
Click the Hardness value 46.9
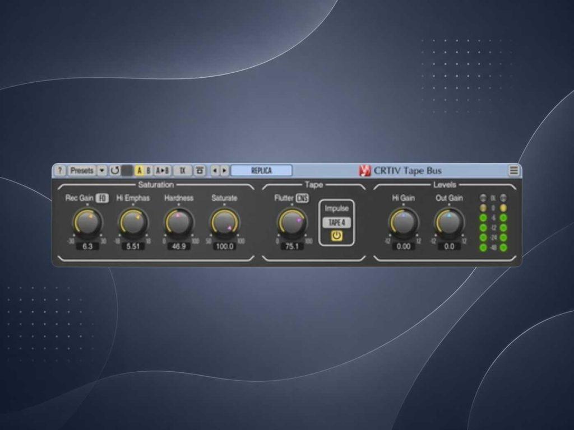point(179,246)
